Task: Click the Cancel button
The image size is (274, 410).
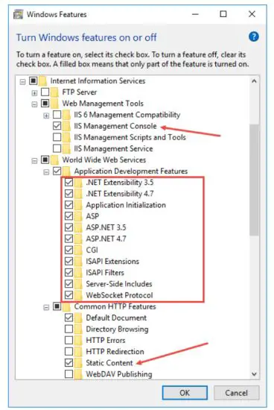Action: coord(236,393)
